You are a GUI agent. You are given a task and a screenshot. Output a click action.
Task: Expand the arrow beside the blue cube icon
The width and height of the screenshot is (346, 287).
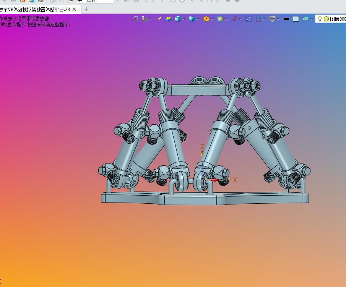click(184, 19)
